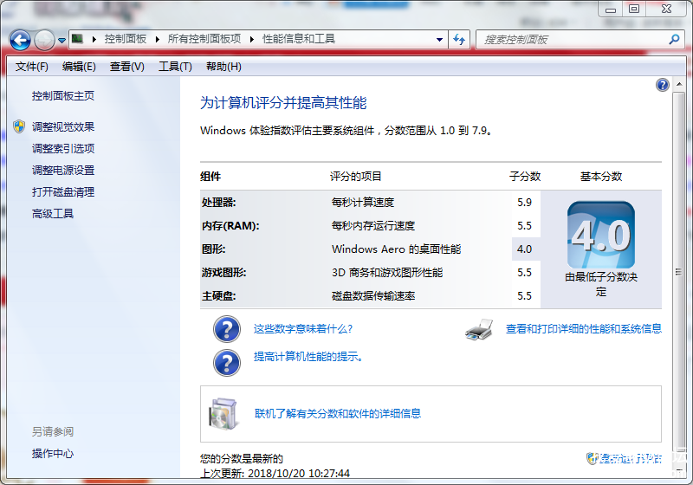Screen dimensions: 693x485
Task: Click the magnifier search icon
Action: (x=674, y=39)
